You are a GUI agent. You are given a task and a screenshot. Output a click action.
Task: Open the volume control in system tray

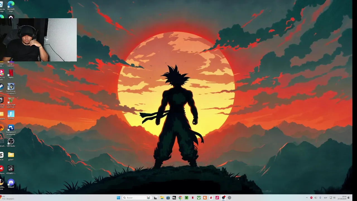point(334,198)
